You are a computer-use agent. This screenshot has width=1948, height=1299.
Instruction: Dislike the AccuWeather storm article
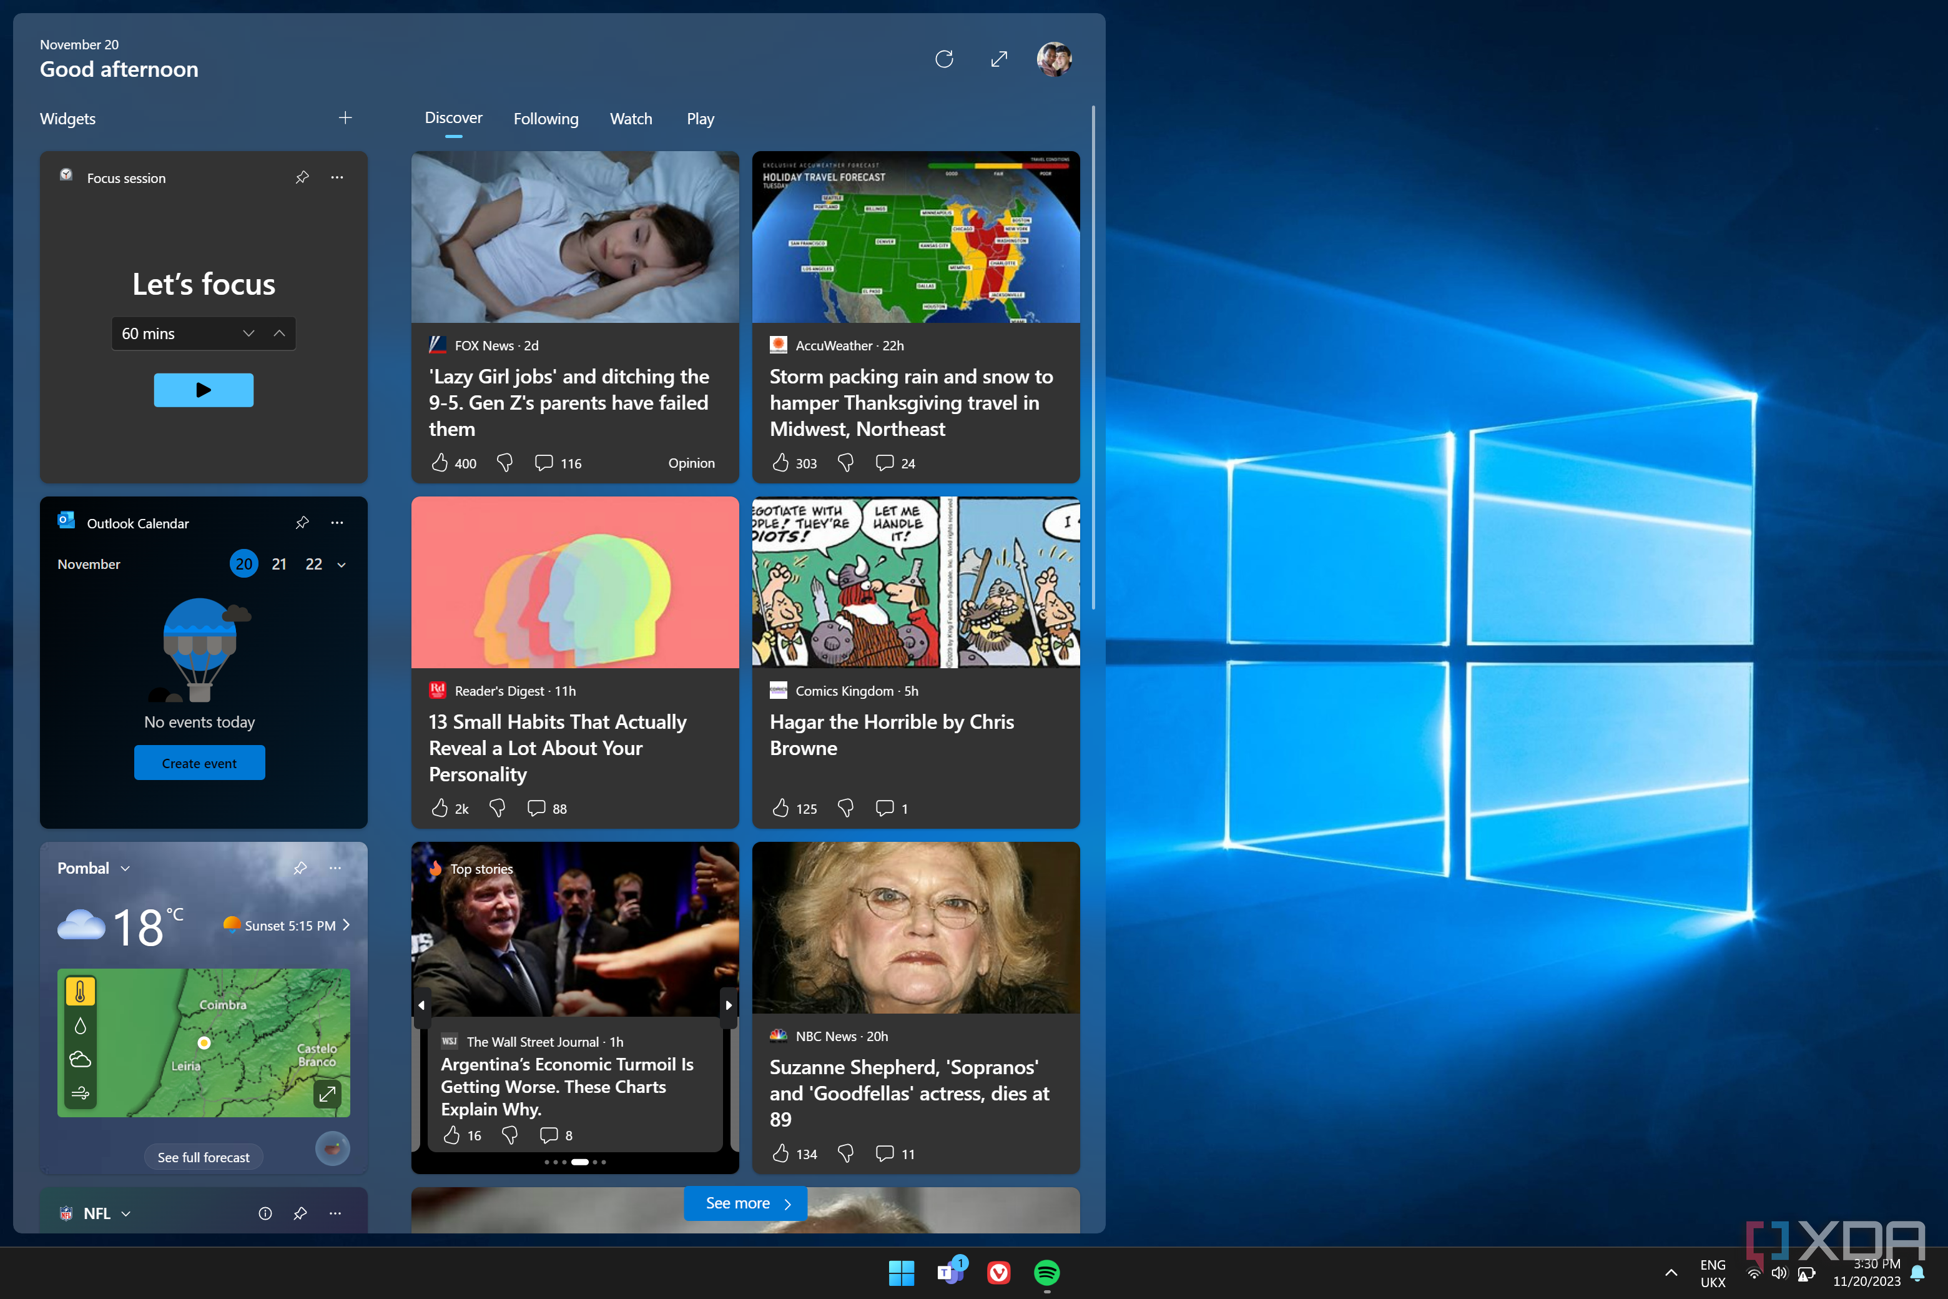point(845,462)
